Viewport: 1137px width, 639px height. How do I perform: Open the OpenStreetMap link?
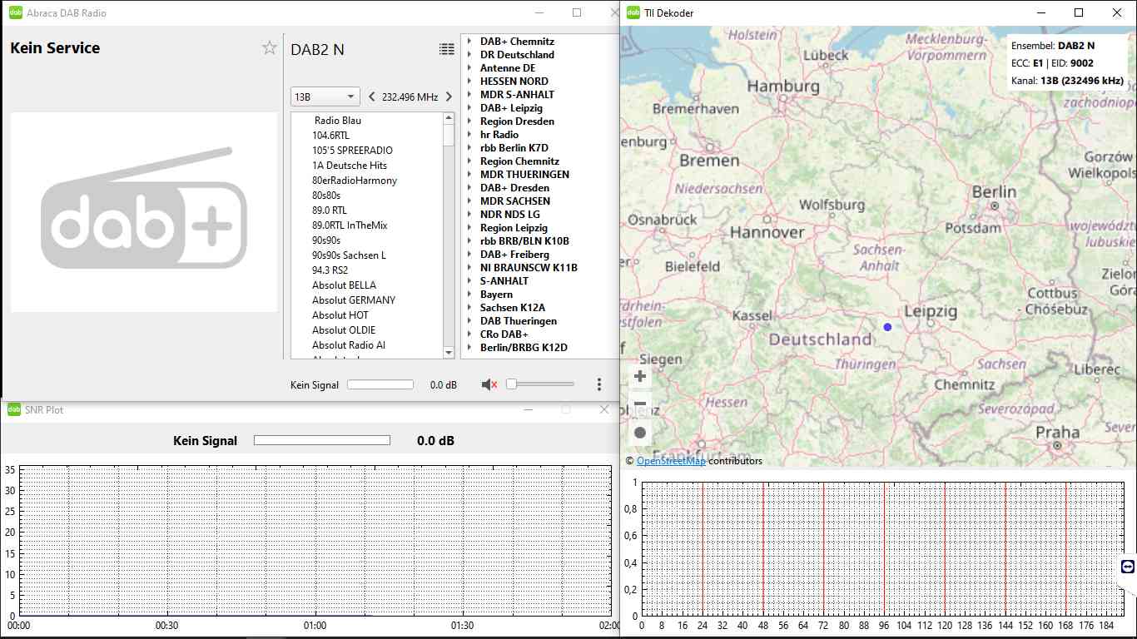[x=671, y=461]
